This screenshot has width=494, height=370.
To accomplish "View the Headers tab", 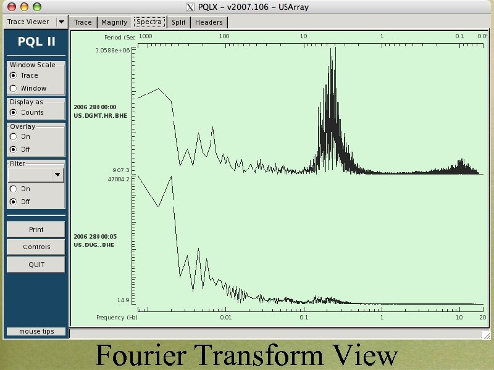I will [x=209, y=22].
